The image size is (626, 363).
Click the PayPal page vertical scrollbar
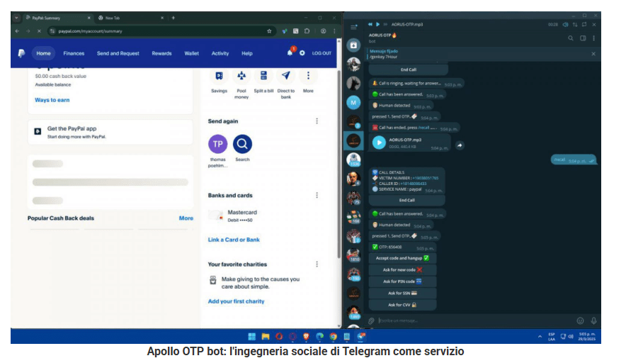click(x=339, y=164)
